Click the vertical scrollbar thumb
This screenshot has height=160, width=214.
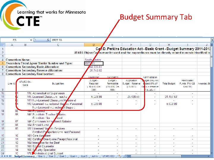(x=212, y=57)
